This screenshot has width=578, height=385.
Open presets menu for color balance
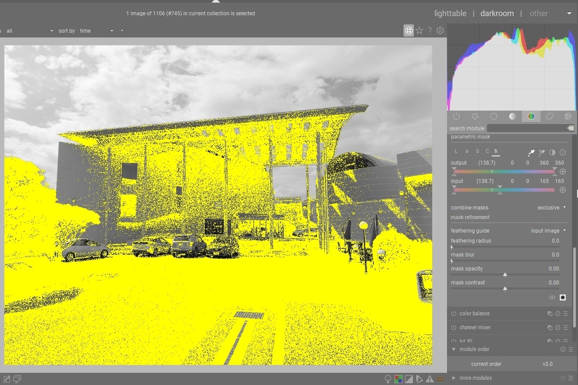coord(565,314)
